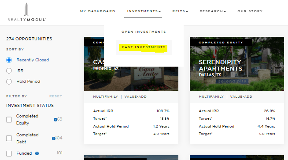Click the RealtyMogul logo
Screen dimensions: 288x160
26,12
